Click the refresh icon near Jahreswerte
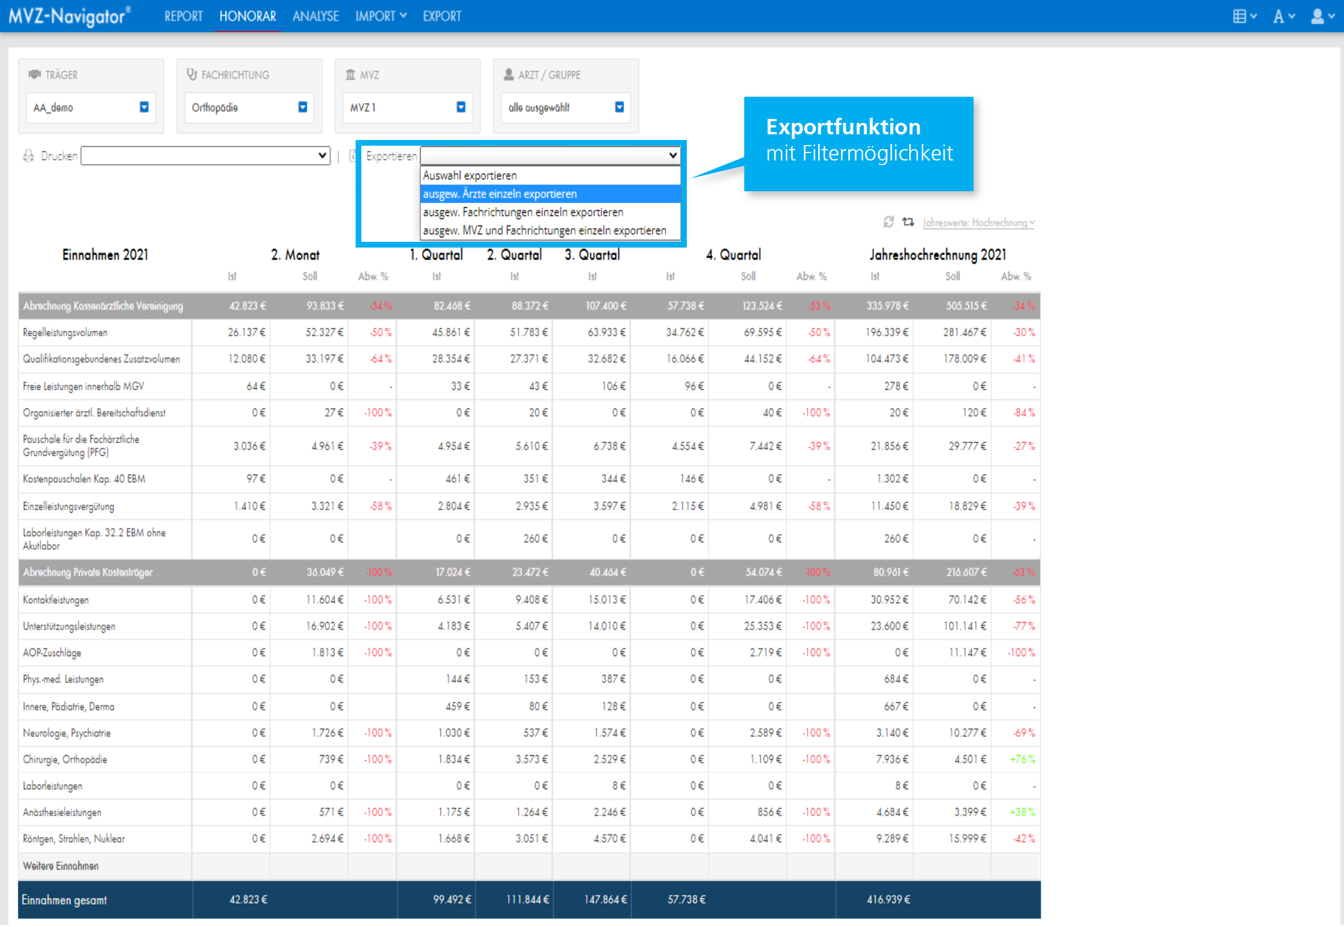The height and width of the screenshot is (927, 1344). pos(889,223)
